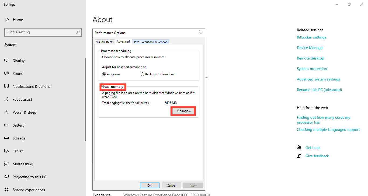Switch to the Visual Effects tab
368x196 pixels.
pos(105,42)
